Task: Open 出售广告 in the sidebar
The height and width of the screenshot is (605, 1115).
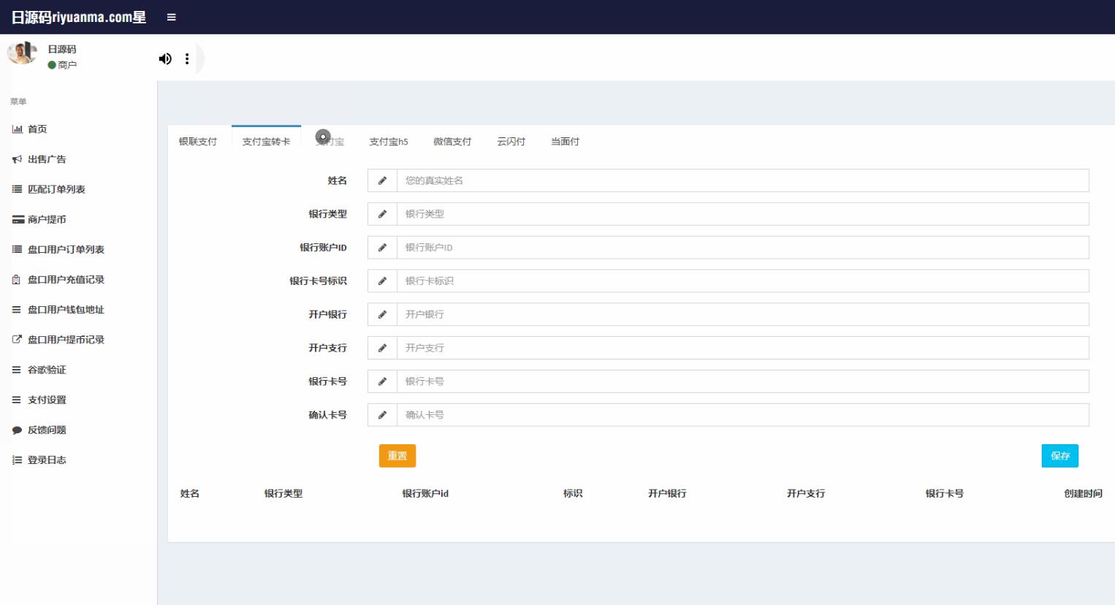Action: point(47,159)
